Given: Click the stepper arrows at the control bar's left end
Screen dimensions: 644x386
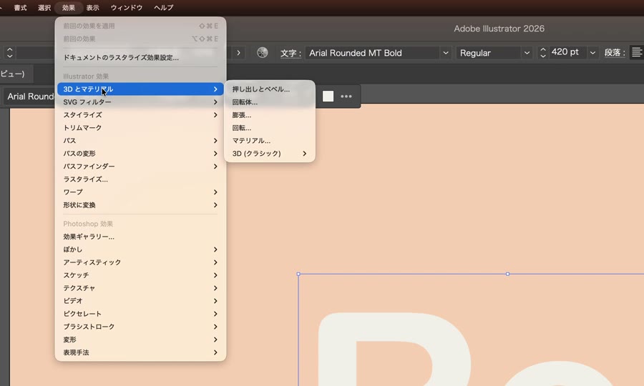Looking at the screenshot, I should click(10, 52).
